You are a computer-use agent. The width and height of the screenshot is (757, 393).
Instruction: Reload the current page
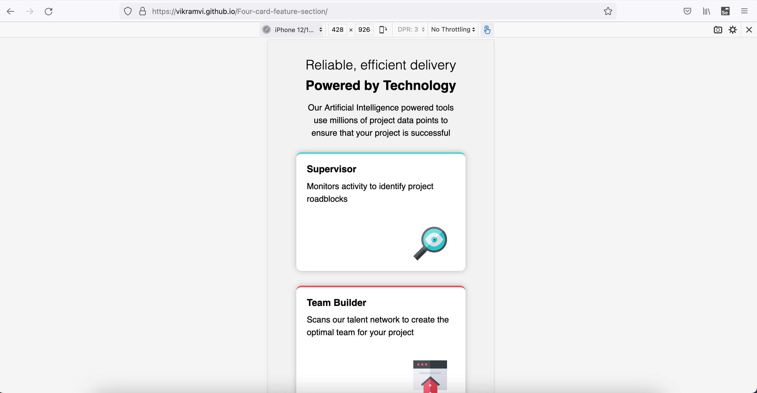coord(48,11)
